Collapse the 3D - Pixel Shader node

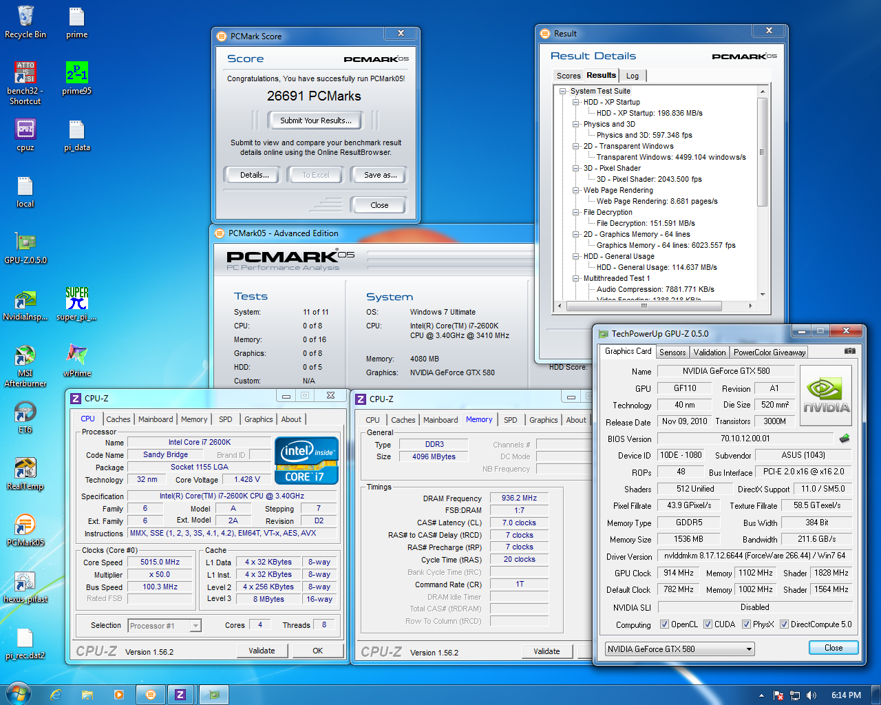[576, 168]
